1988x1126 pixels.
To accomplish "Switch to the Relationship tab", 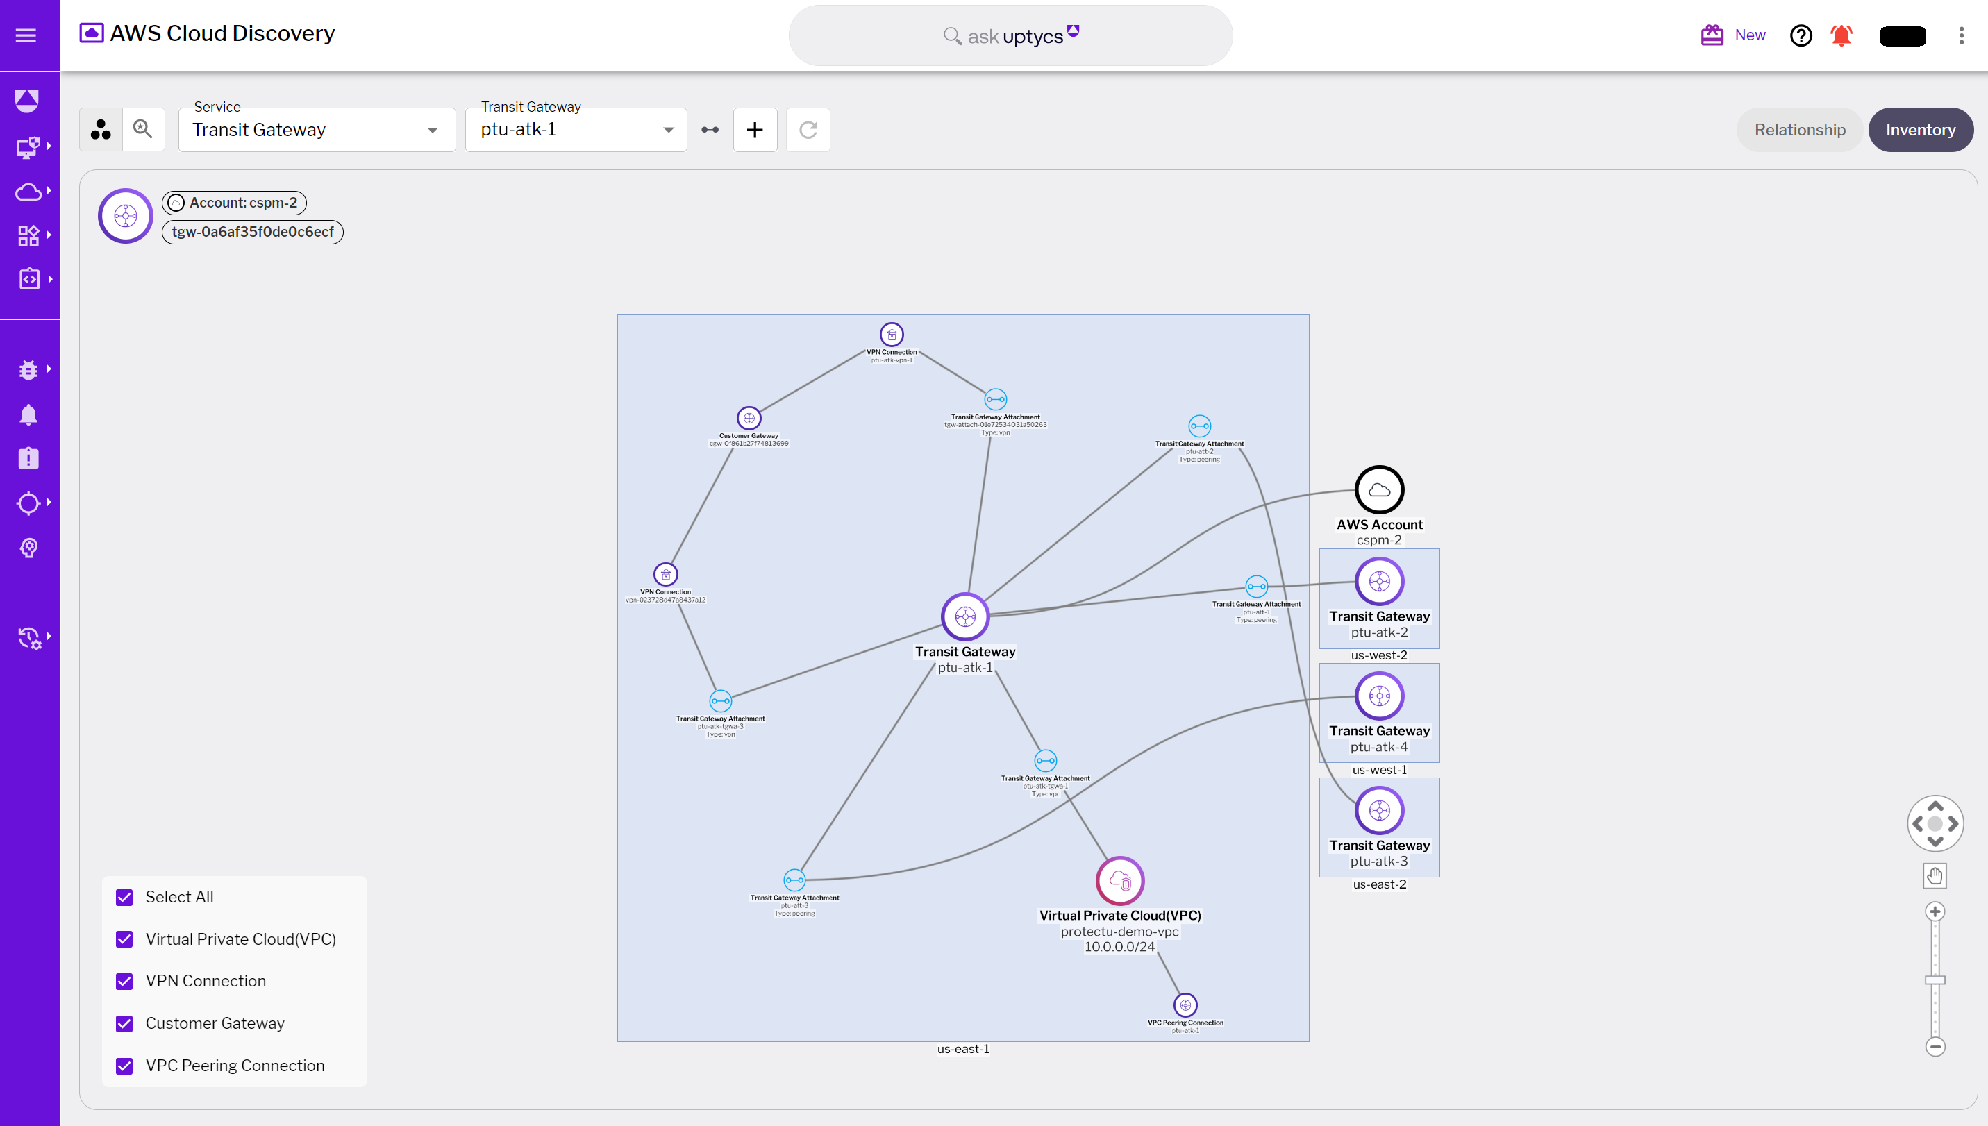I will (x=1800, y=129).
